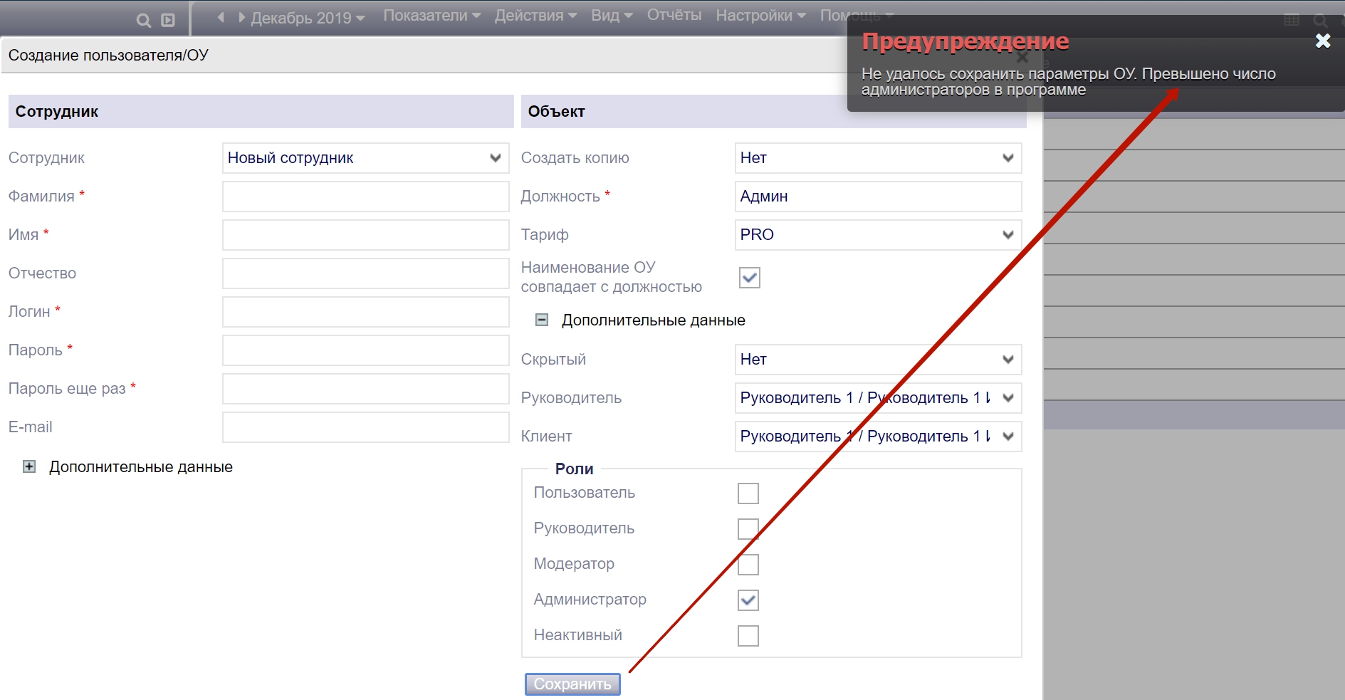Screen dimensions: 1345x700
Task: Enable the Пользователь role checkbox
Action: [x=748, y=493]
